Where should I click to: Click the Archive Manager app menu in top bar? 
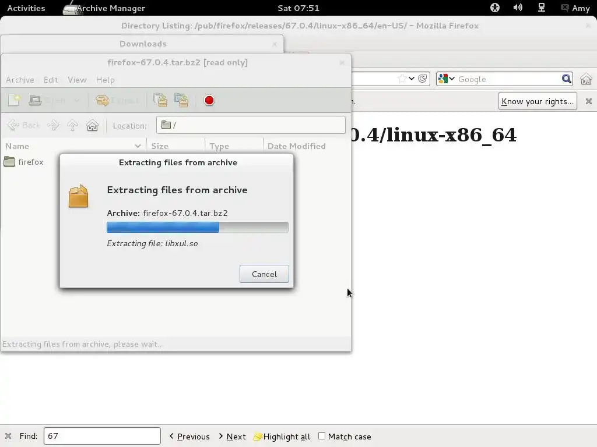(x=104, y=8)
